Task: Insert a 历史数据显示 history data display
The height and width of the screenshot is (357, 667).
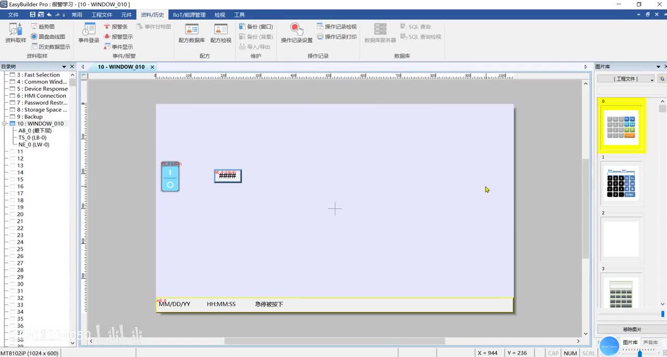Action: [50, 47]
